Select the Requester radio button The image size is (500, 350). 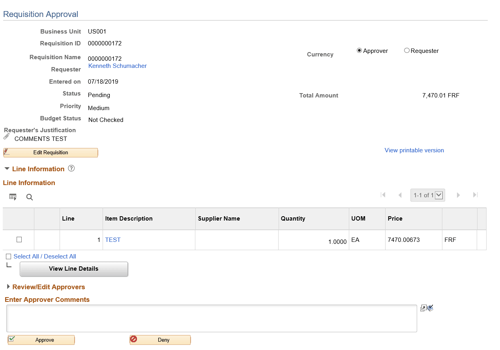(x=407, y=50)
